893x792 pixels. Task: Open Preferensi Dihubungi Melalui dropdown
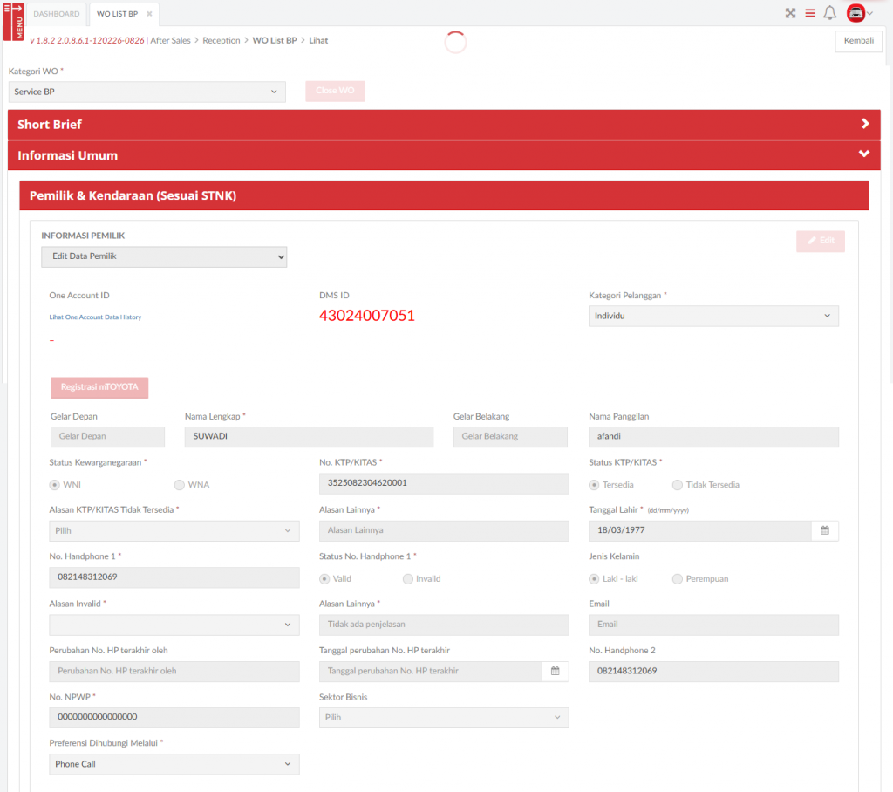click(x=174, y=764)
